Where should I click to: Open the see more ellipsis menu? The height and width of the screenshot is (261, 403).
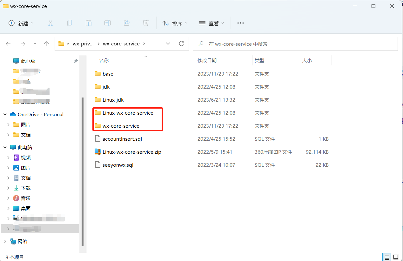pyautogui.click(x=240, y=23)
